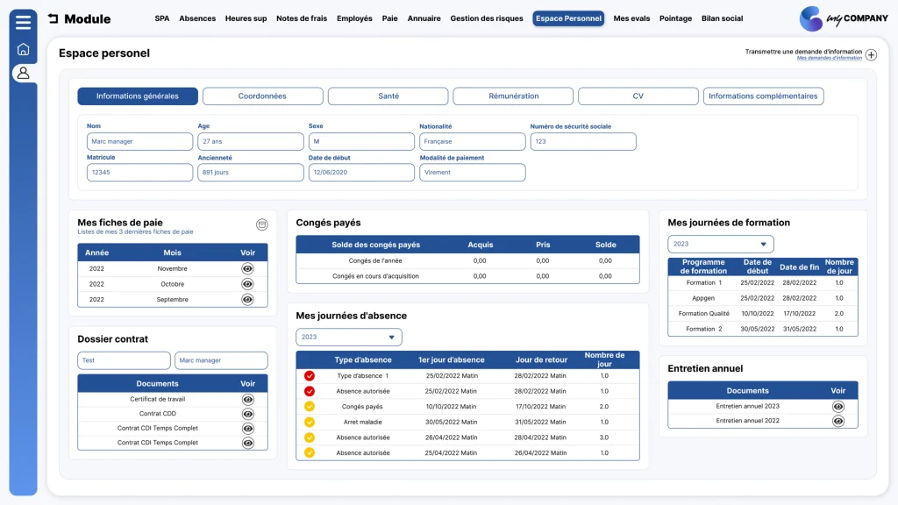Viewport: 898px width, 505px height.
Task: Open the payslip archive icon beside Mes fiches de paie
Action: 261,224
